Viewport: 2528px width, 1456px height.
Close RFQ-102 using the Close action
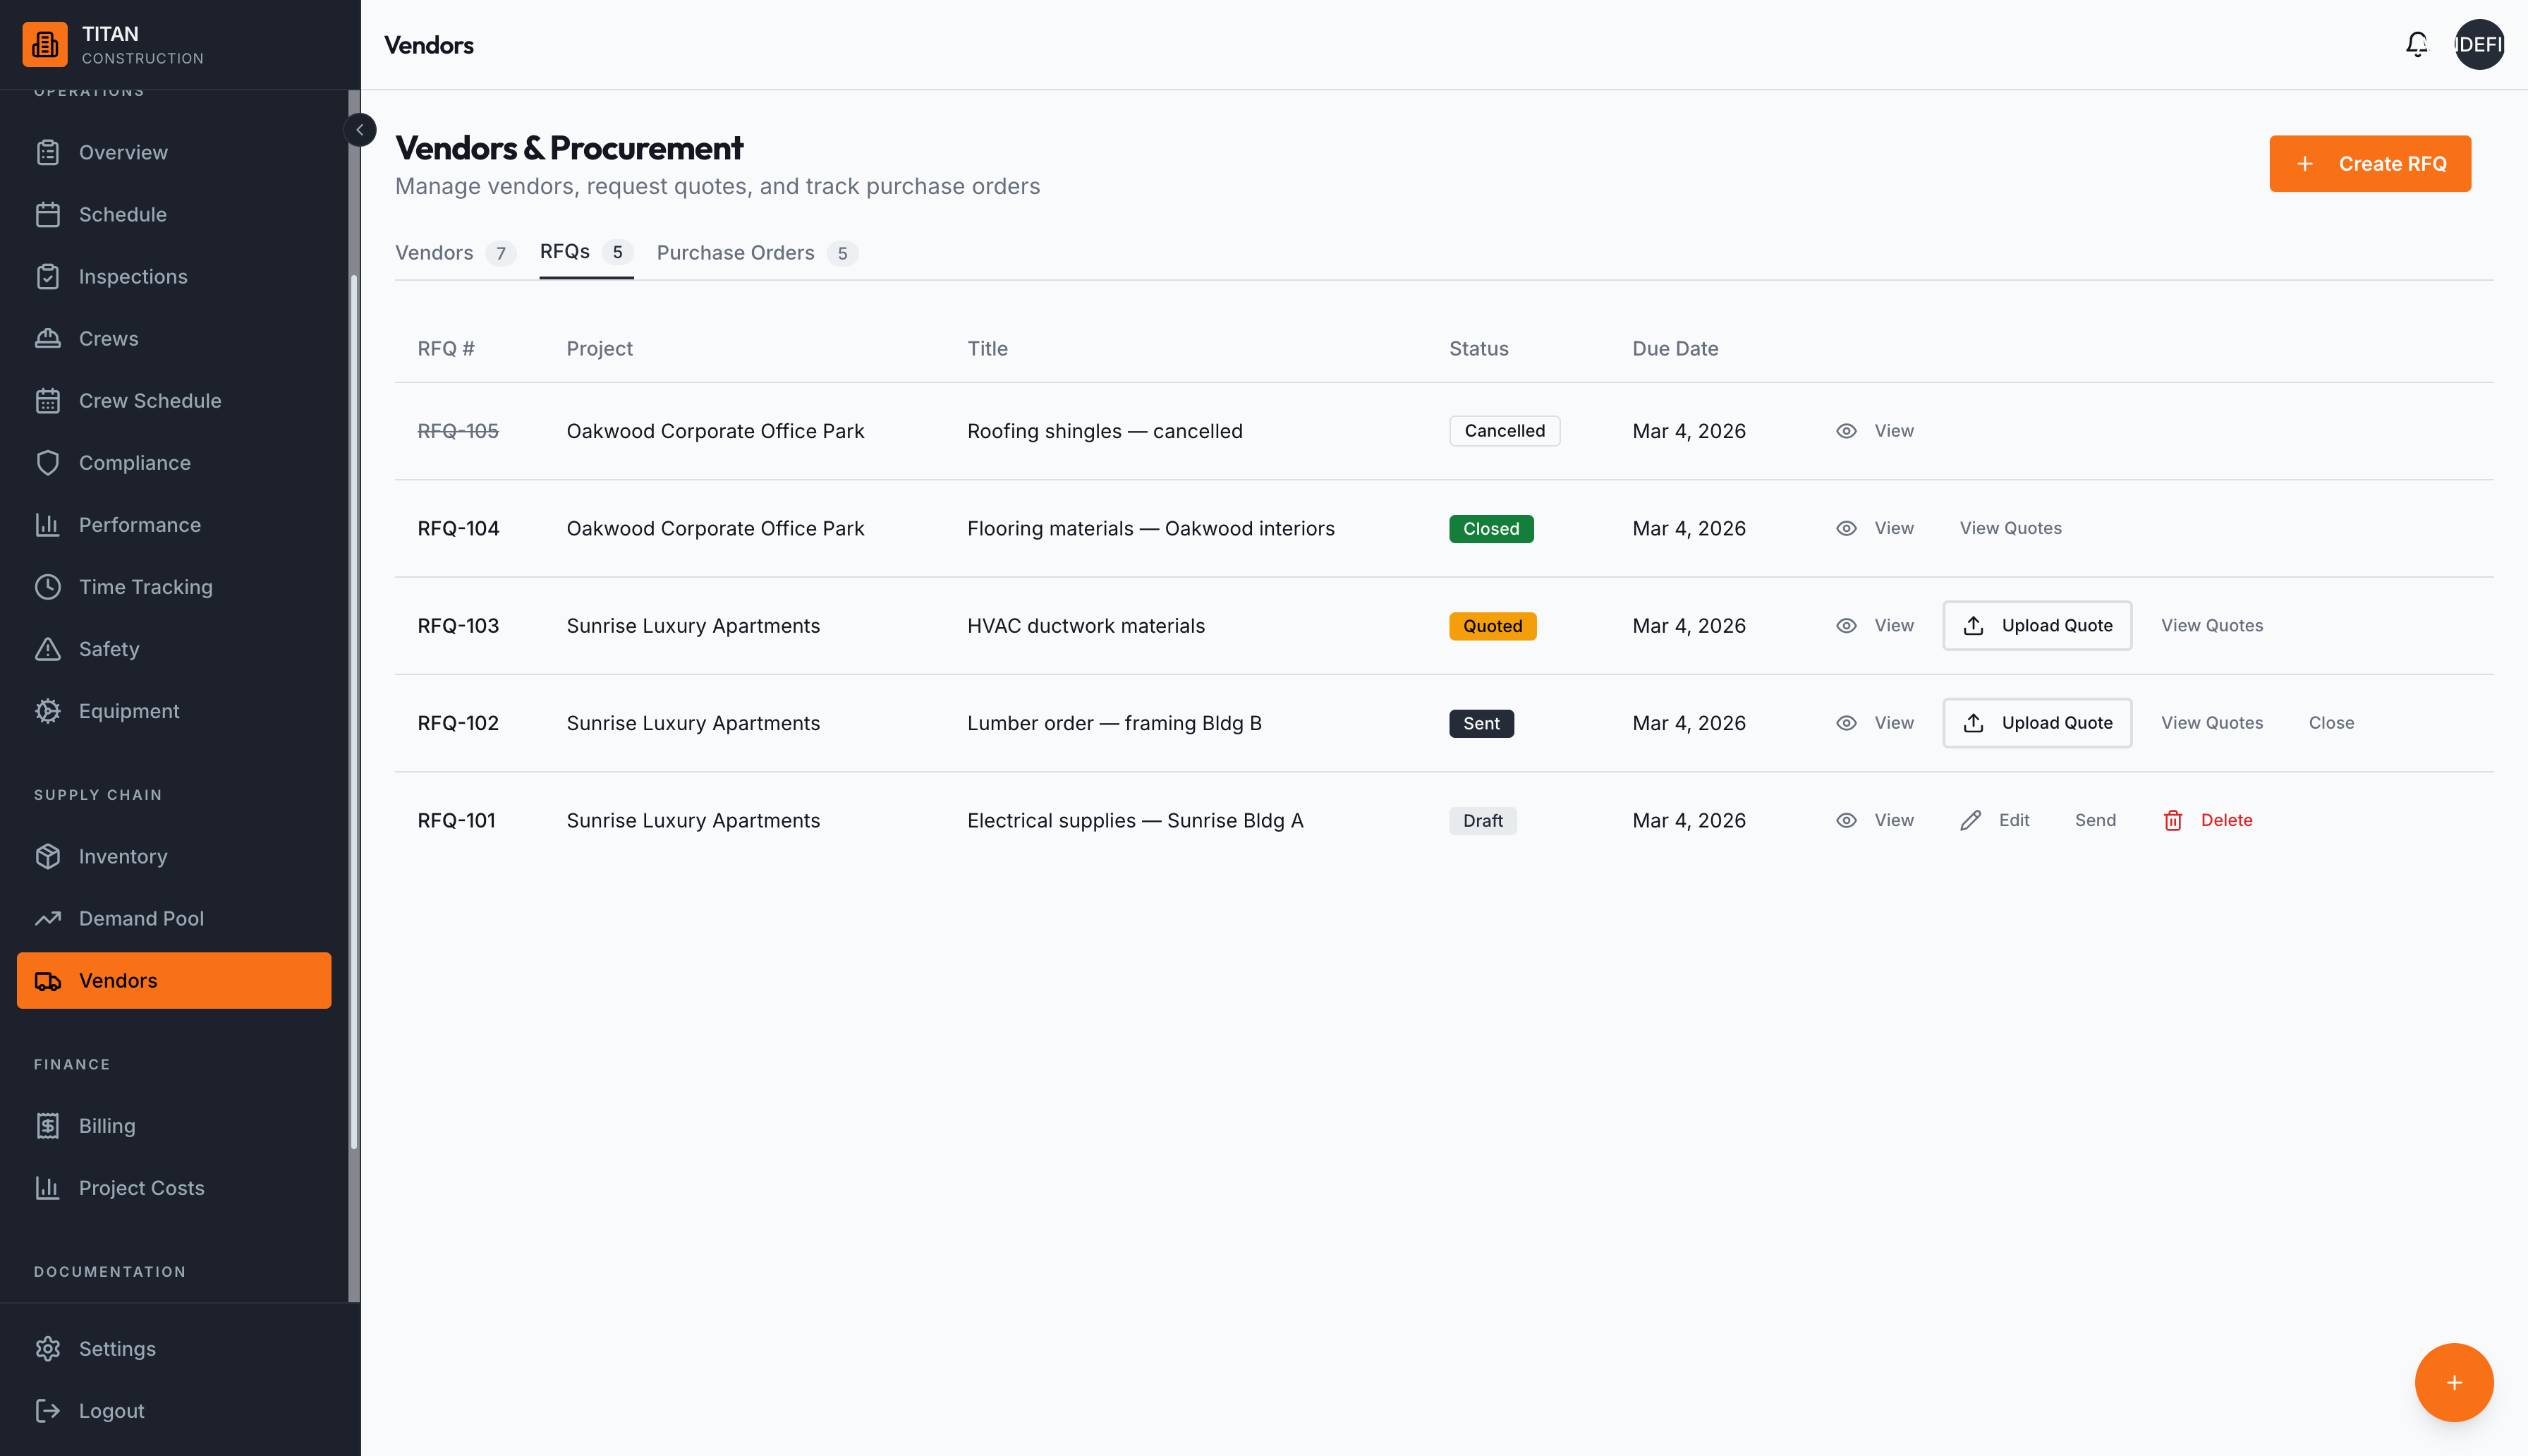pyautogui.click(x=2331, y=722)
